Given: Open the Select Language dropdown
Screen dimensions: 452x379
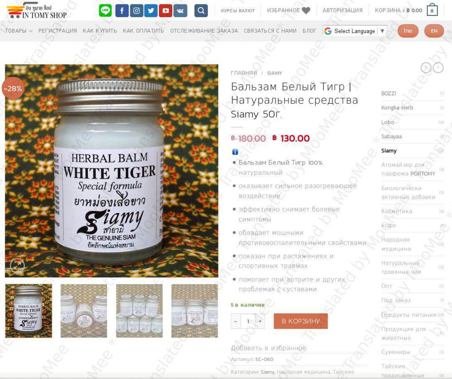Looking at the screenshot, I should coord(354,31).
